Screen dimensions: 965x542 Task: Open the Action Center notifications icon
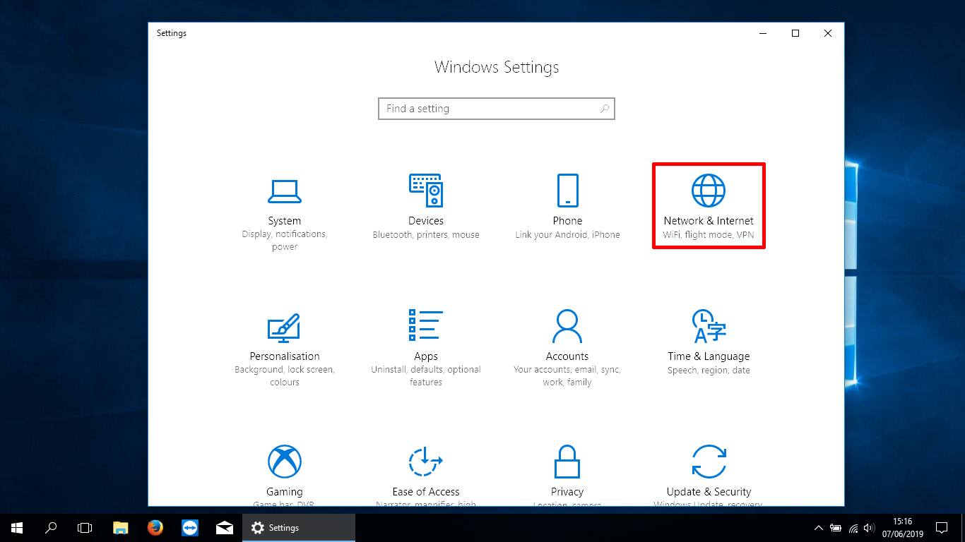(942, 528)
